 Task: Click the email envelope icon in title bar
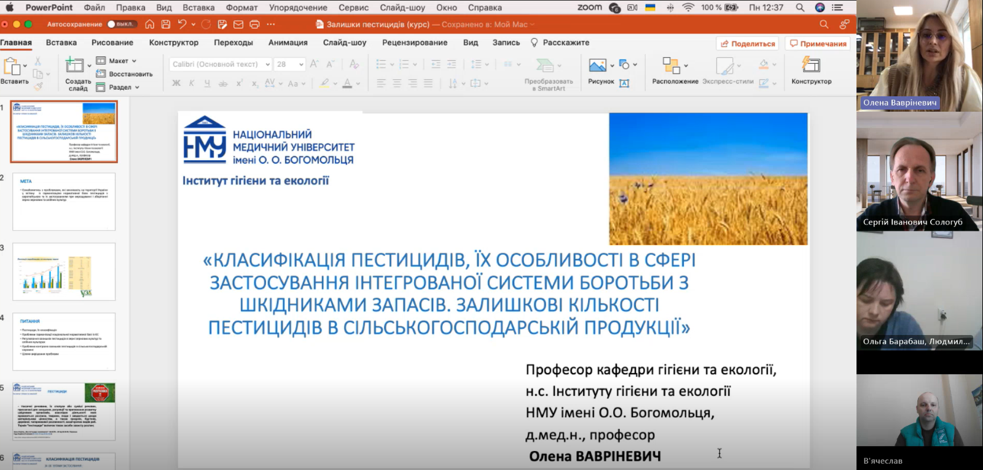click(238, 25)
